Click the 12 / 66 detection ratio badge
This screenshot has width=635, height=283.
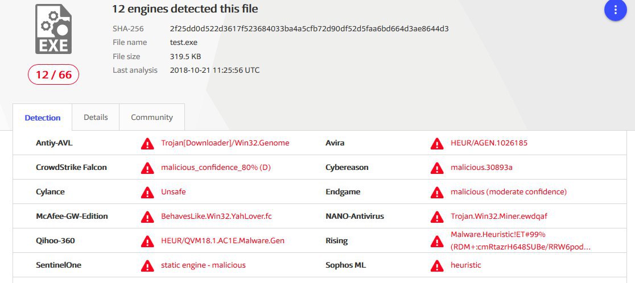point(53,75)
